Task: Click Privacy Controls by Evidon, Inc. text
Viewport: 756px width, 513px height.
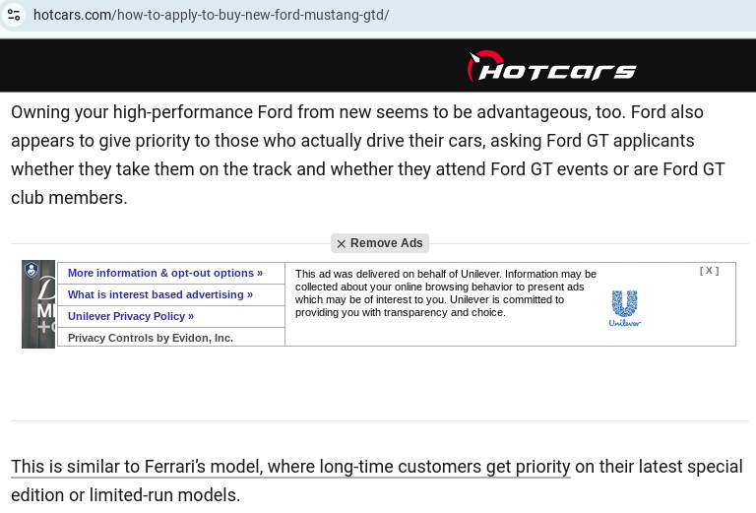Action: pyautogui.click(x=151, y=338)
